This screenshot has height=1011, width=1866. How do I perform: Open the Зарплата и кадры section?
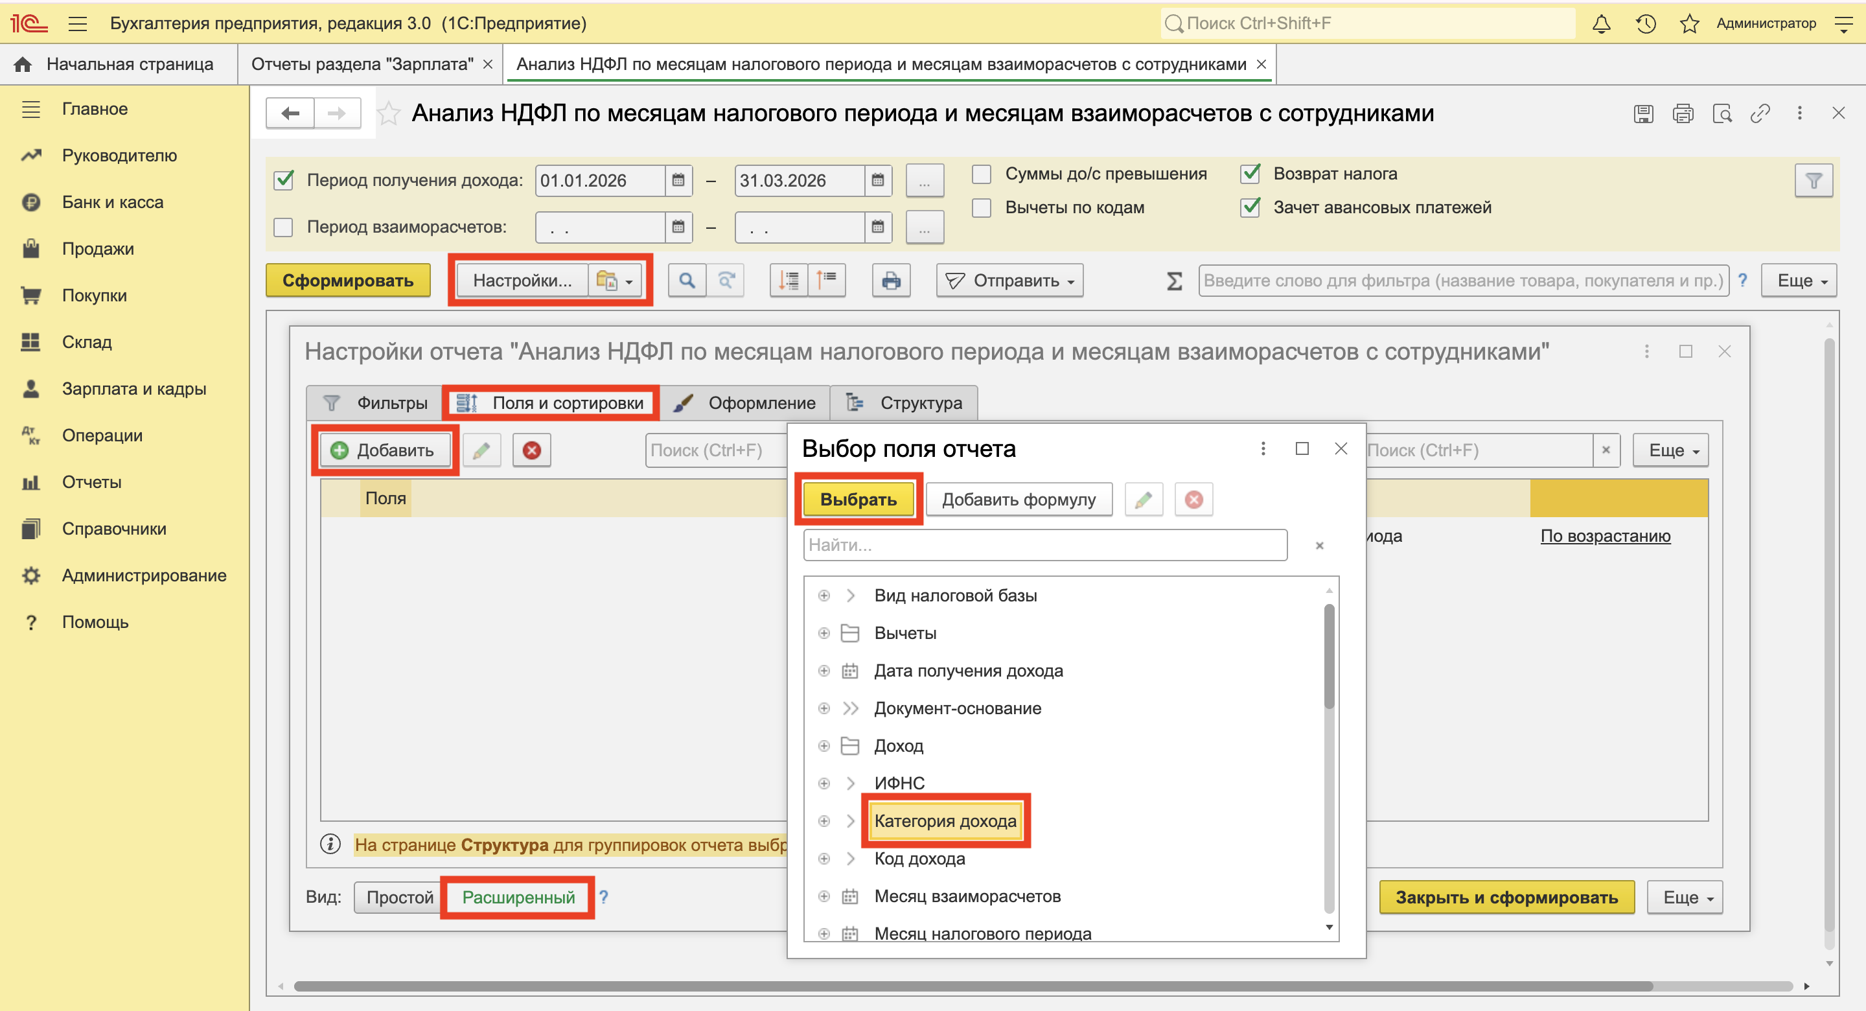coord(133,389)
